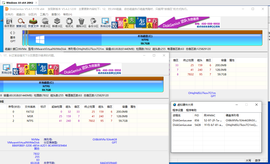Choose the 格式化 format icon
The height and width of the screenshot is (164, 270).
pos(69,23)
